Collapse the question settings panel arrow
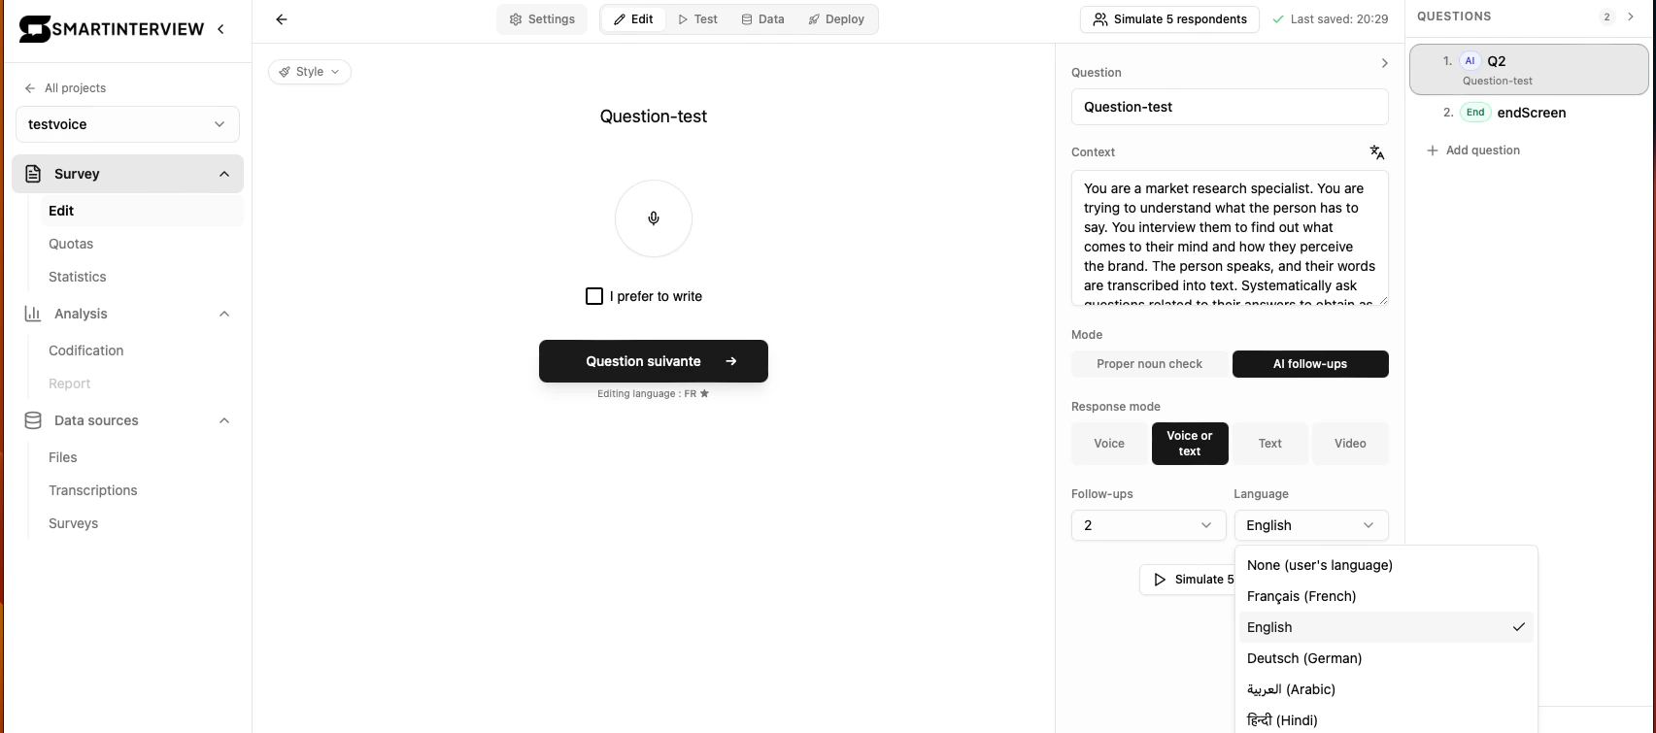This screenshot has width=1656, height=733. tap(1384, 63)
